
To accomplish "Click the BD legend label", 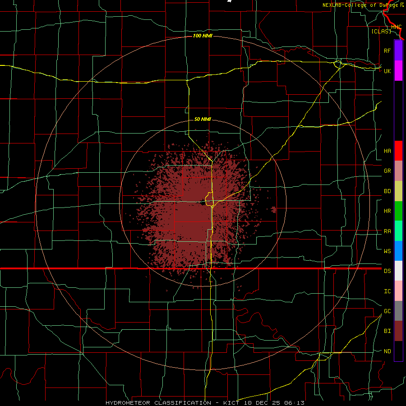I will pyautogui.click(x=387, y=191).
